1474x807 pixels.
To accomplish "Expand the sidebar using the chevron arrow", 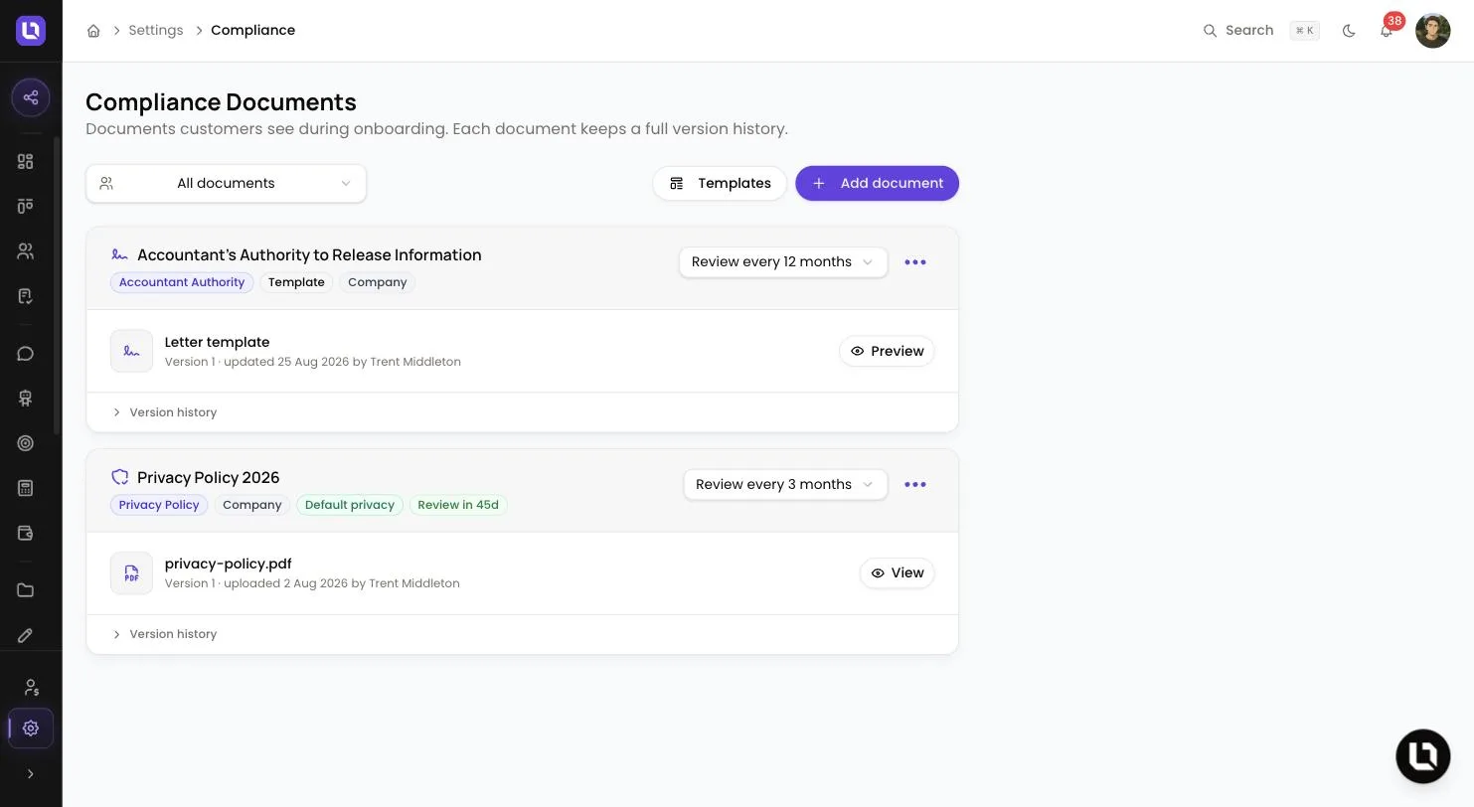I will click(31, 774).
